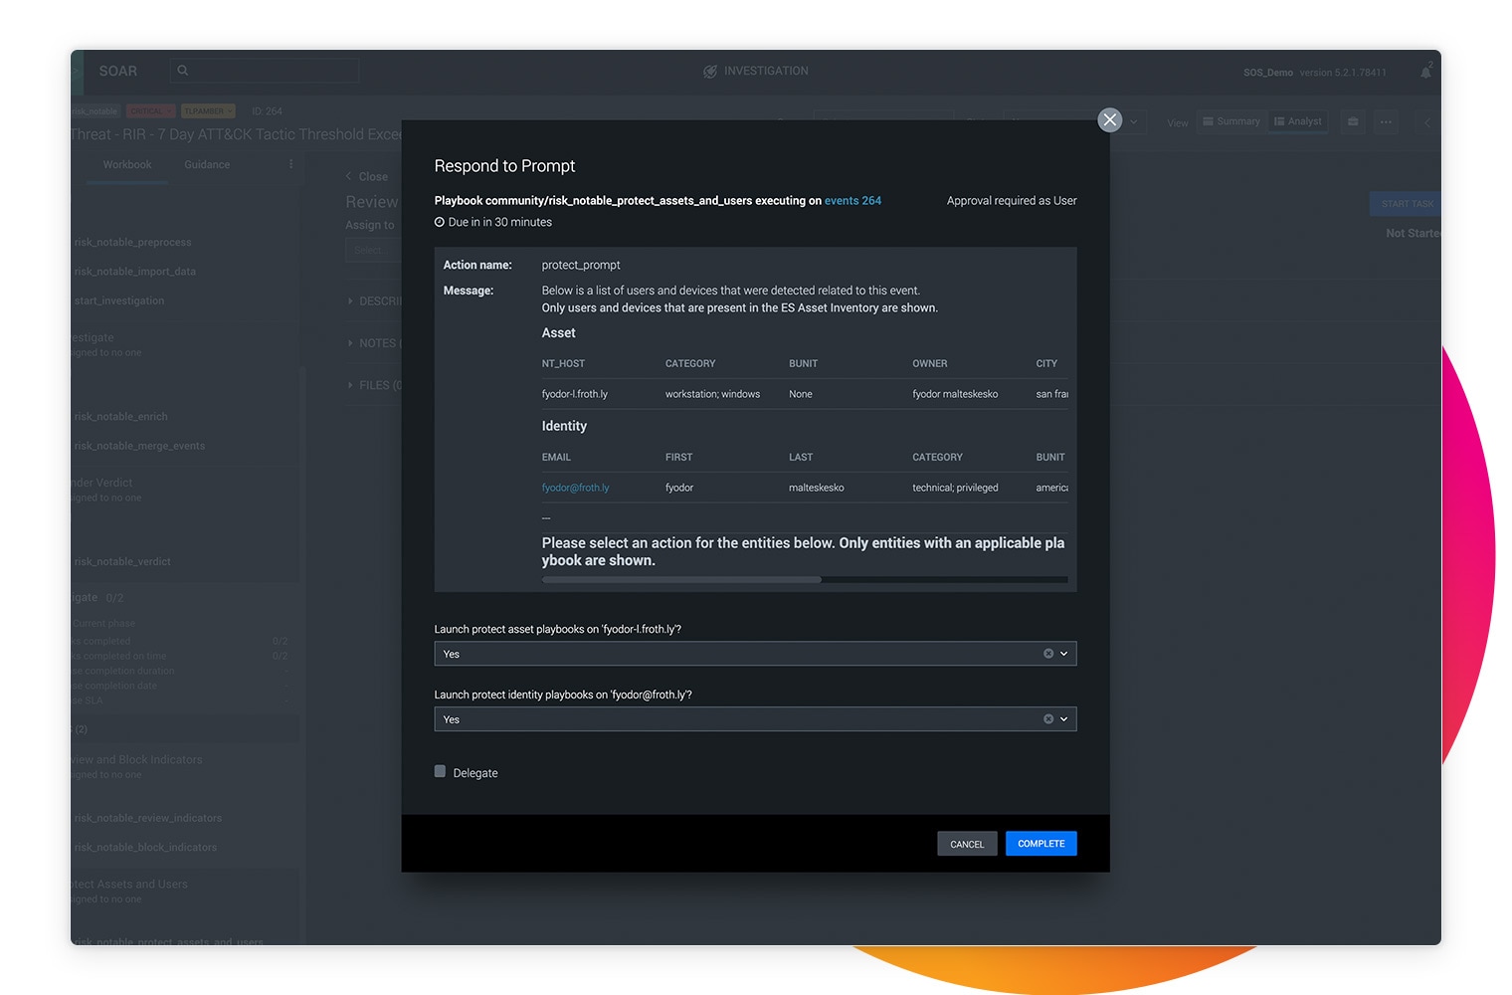Click the Investigation icon in header
The width and height of the screenshot is (1512, 995).
(710, 72)
